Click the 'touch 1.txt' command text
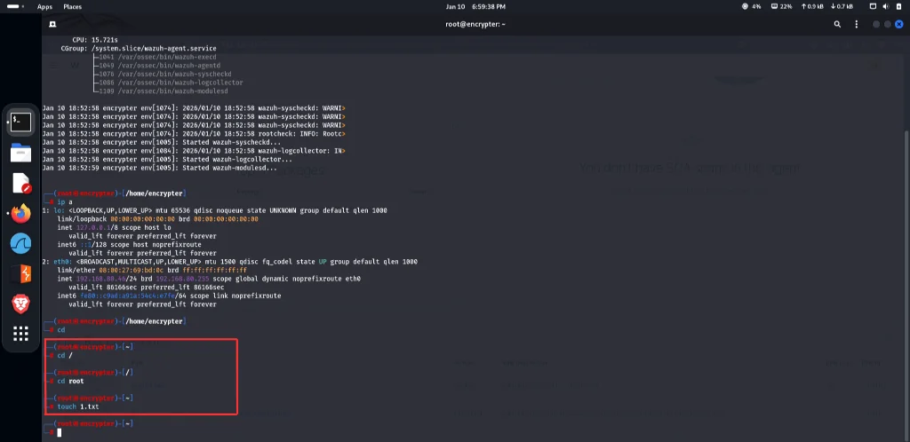Screen dimensions: 910x442 click(x=78, y=406)
